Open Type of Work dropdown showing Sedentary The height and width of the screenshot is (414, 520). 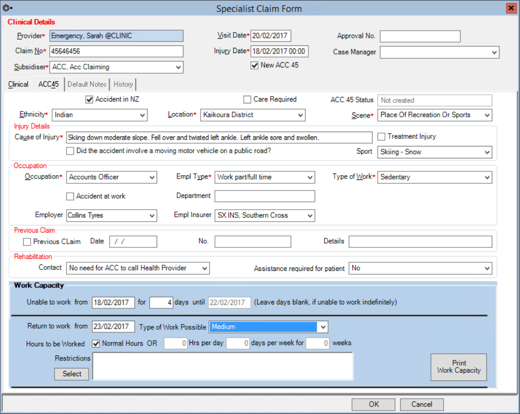(487, 178)
